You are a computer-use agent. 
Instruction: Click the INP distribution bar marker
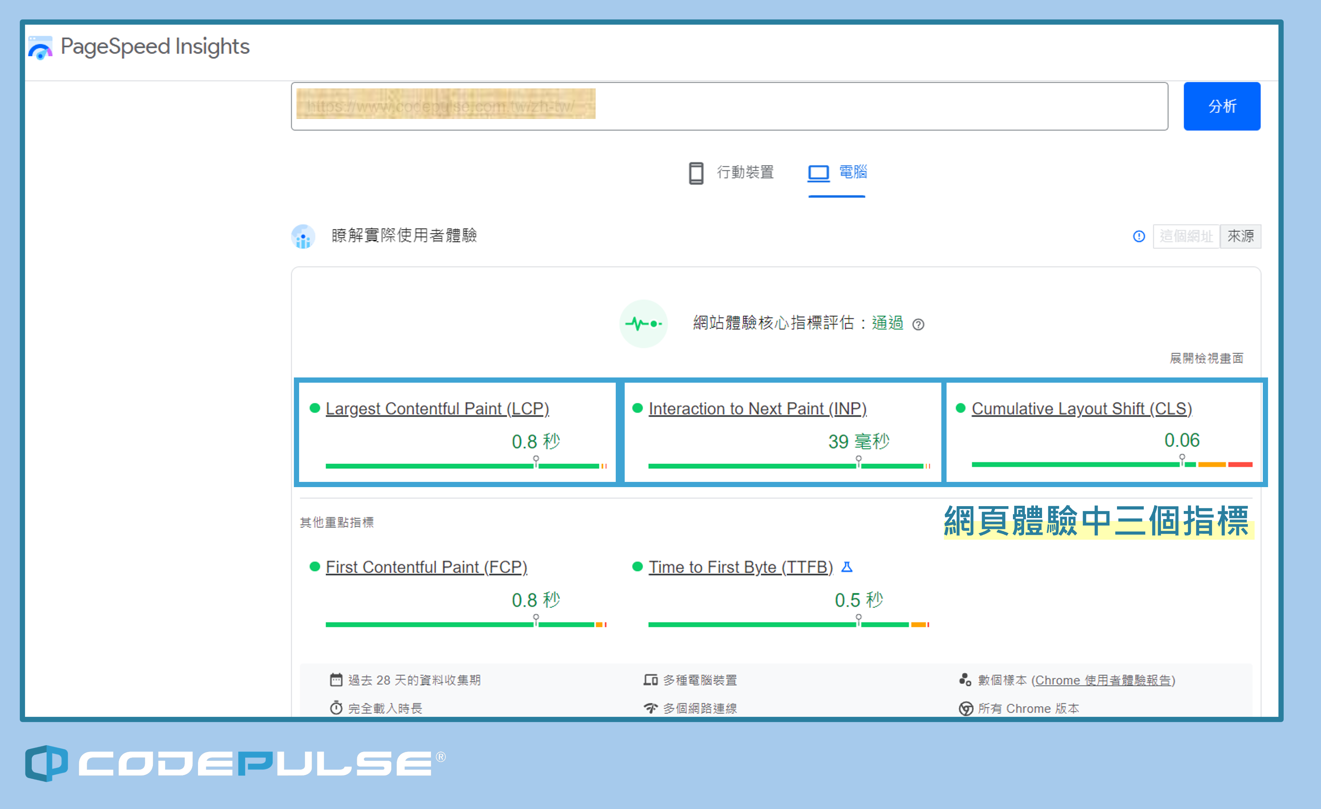coord(858,462)
